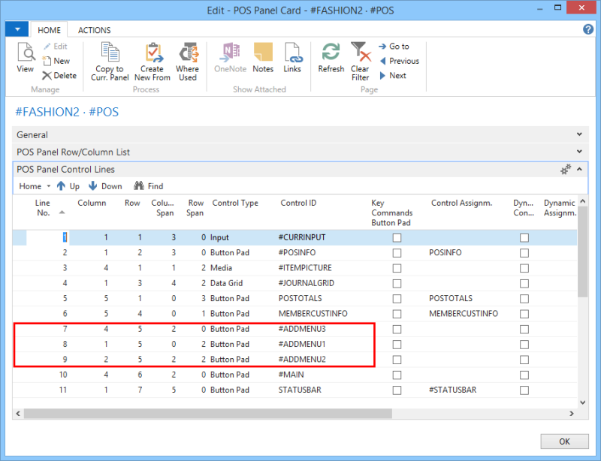Open the help question mark icon
This screenshot has width=601, height=461.
(588, 29)
